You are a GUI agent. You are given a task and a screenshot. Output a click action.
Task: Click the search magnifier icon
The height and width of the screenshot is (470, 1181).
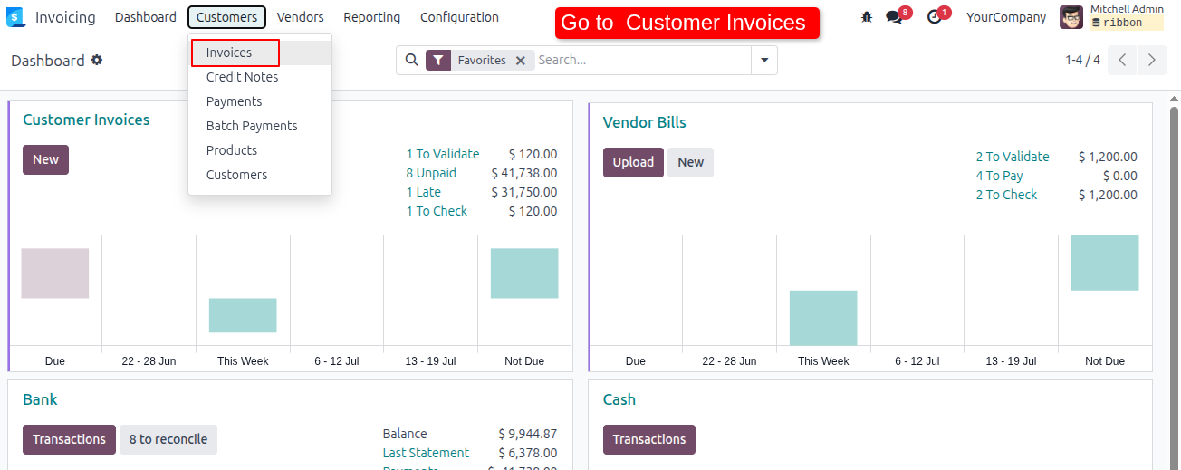tap(411, 60)
